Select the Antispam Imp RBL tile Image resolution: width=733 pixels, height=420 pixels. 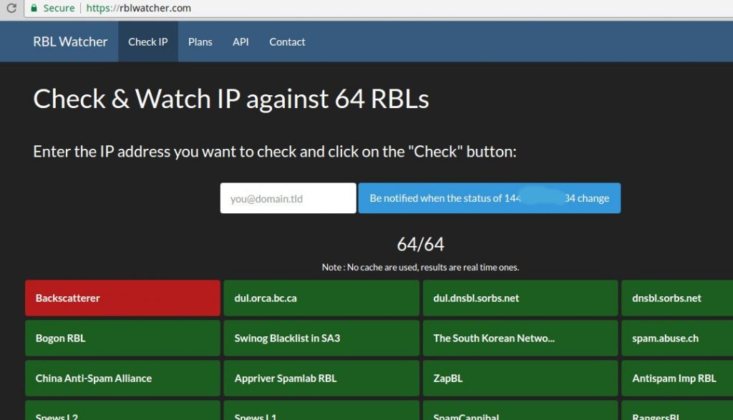(677, 379)
